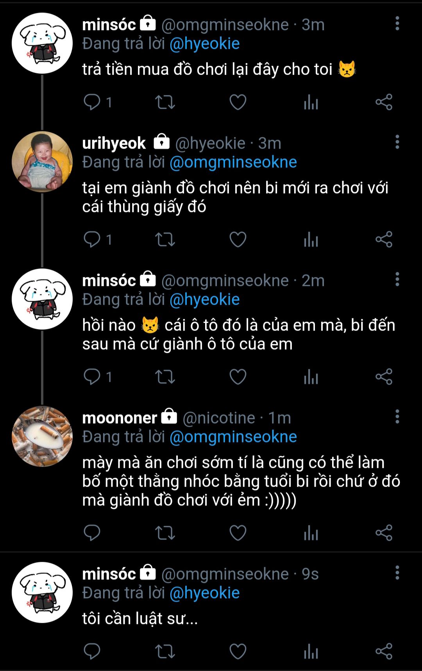The width and height of the screenshot is (422, 671).
Task: Retweet minsóc's tweet about the ô tô
Action: click(165, 377)
